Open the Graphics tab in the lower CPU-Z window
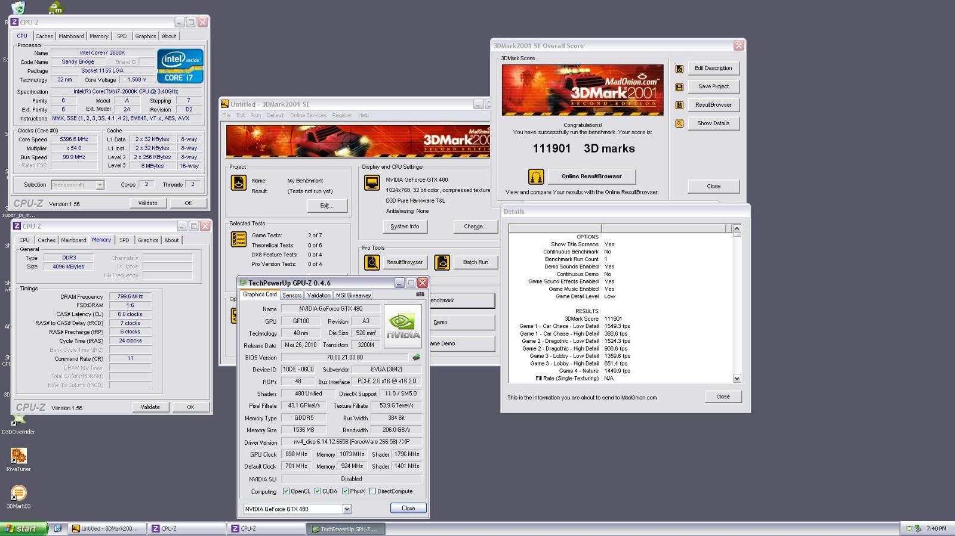Viewport: 955px width, 536px height. pyautogui.click(x=148, y=240)
